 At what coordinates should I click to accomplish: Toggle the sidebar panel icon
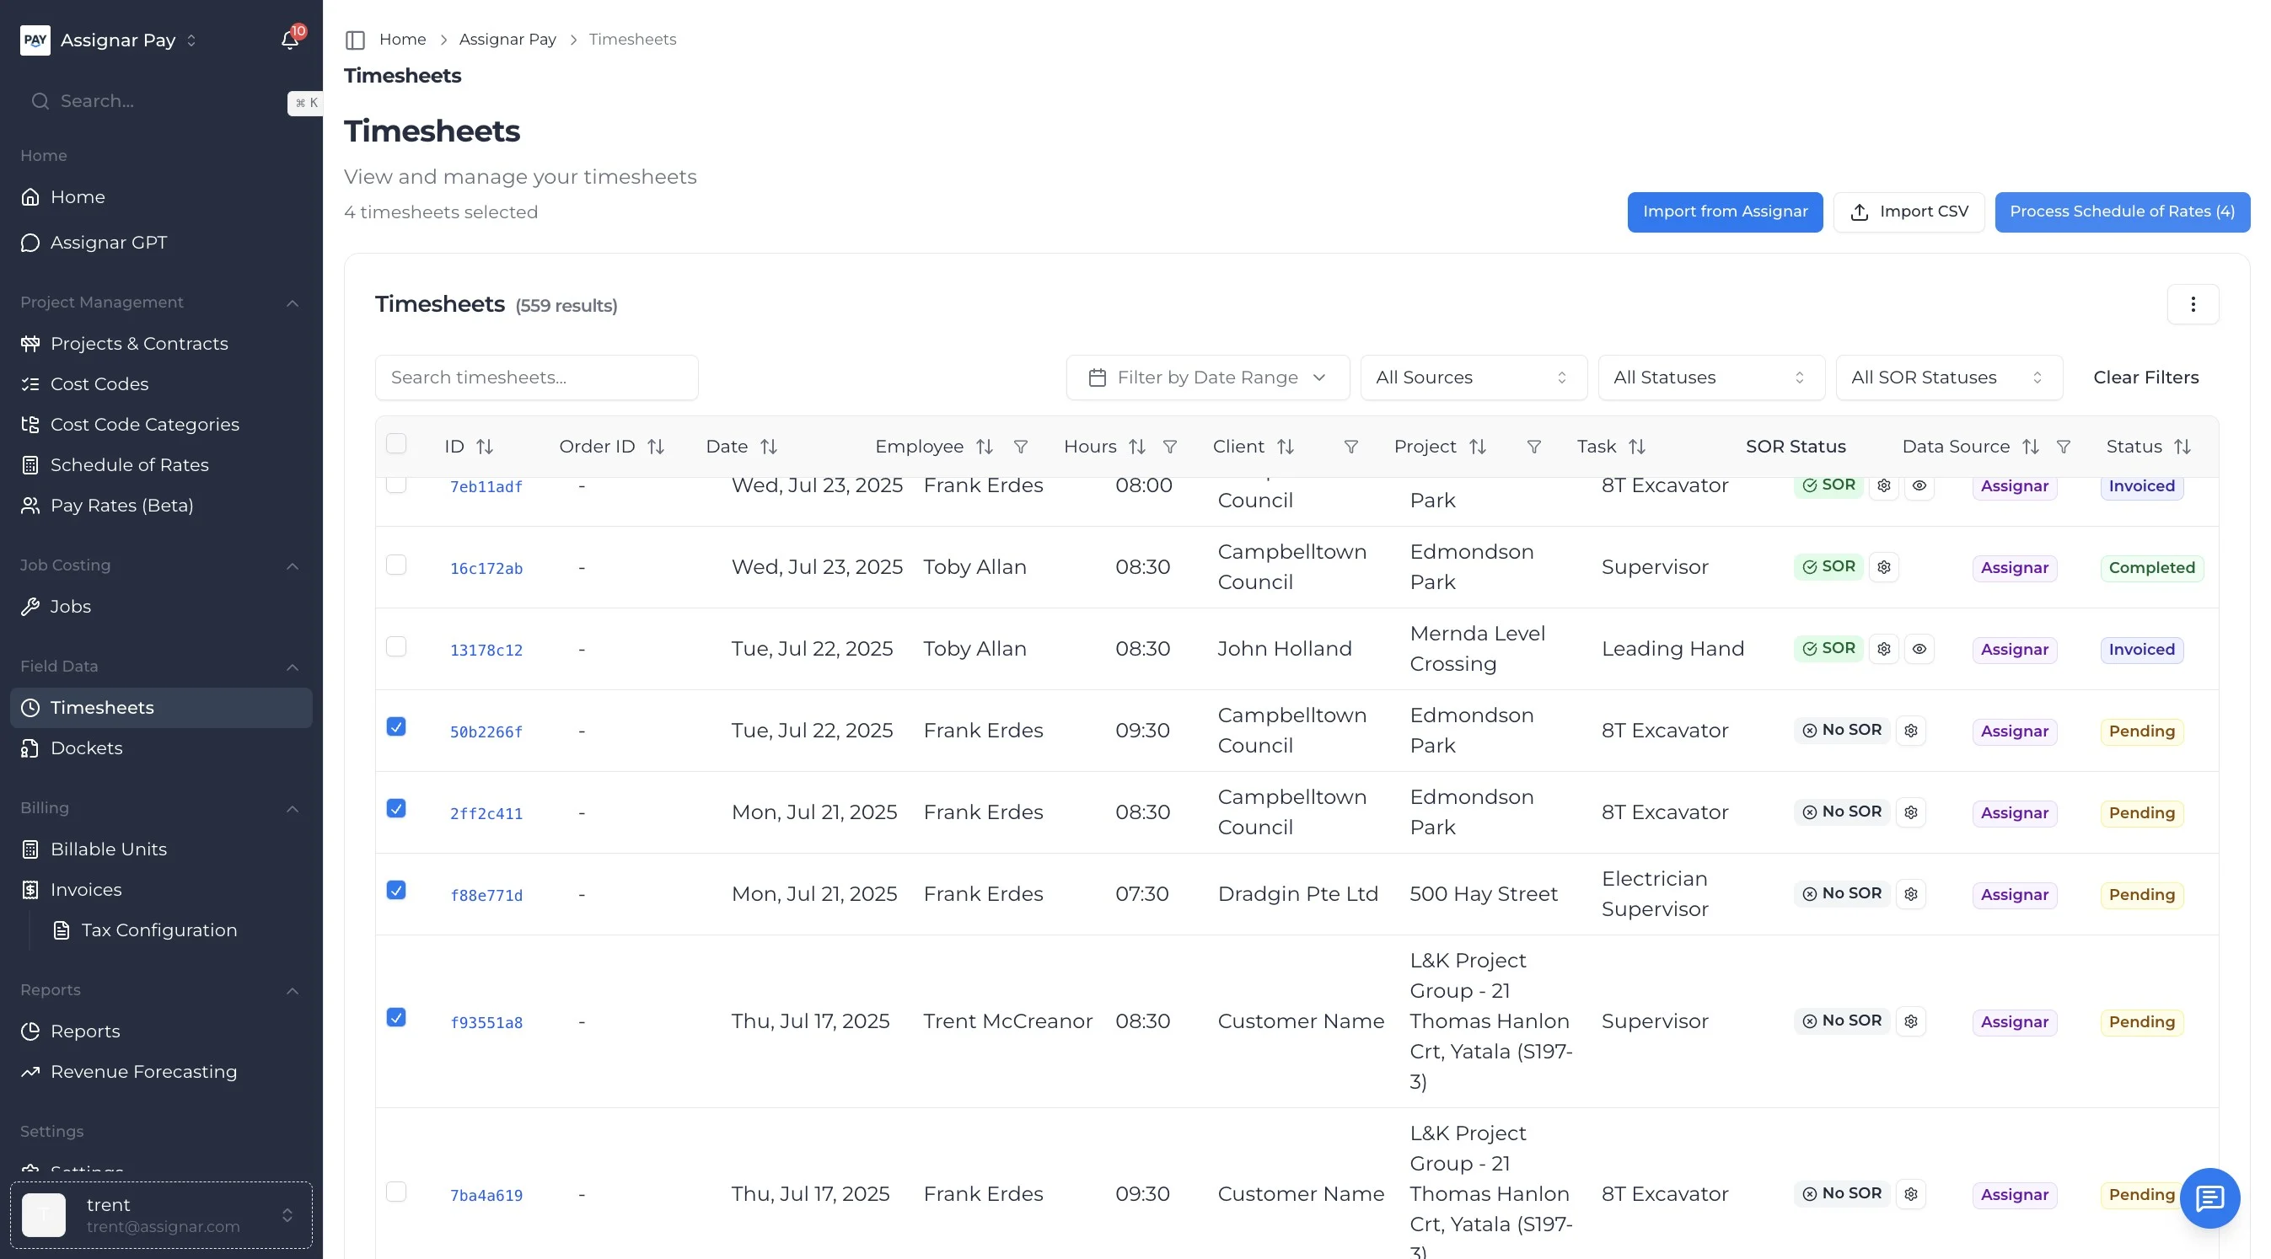[355, 40]
